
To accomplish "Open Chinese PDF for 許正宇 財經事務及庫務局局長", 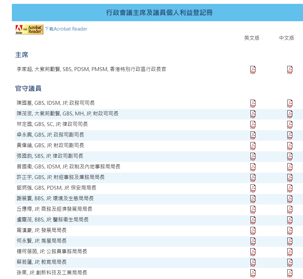I will (290, 178).
